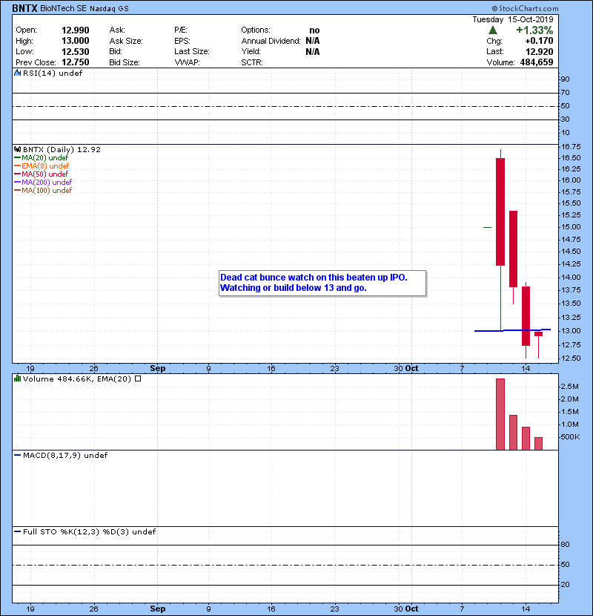
Task: Click the P/E: label
Action: click(181, 30)
